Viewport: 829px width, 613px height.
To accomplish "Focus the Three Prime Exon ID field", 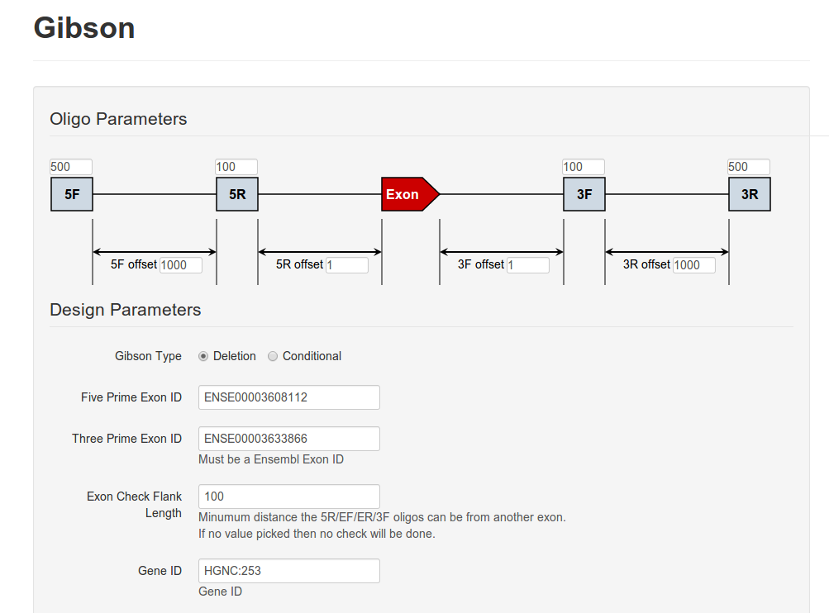I will [x=289, y=439].
